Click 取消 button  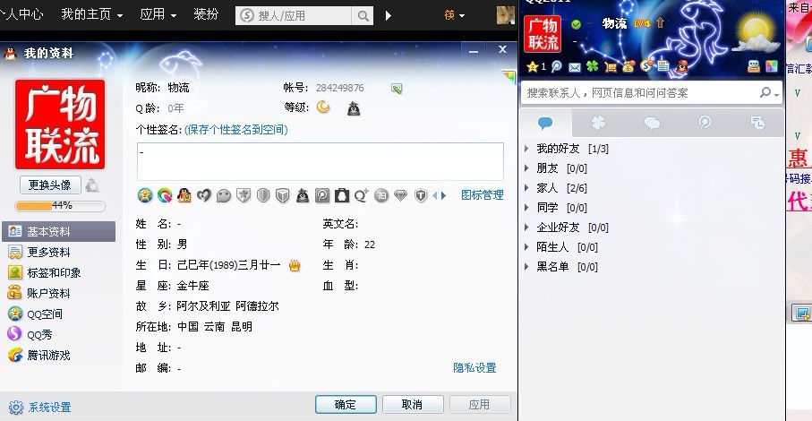pos(413,405)
